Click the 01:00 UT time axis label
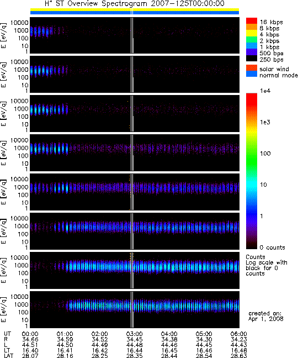Image resolution: width=298 pixels, height=358 pixels. tap(65, 334)
